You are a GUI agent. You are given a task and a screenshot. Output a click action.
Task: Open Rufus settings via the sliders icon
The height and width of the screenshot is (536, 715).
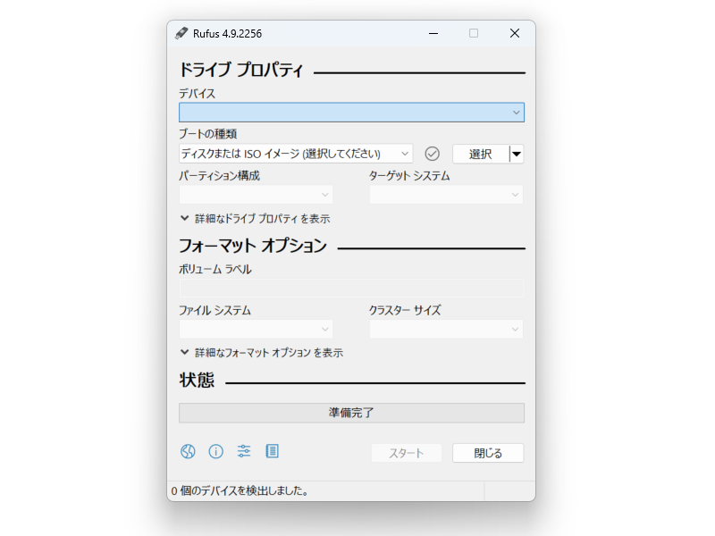244,451
